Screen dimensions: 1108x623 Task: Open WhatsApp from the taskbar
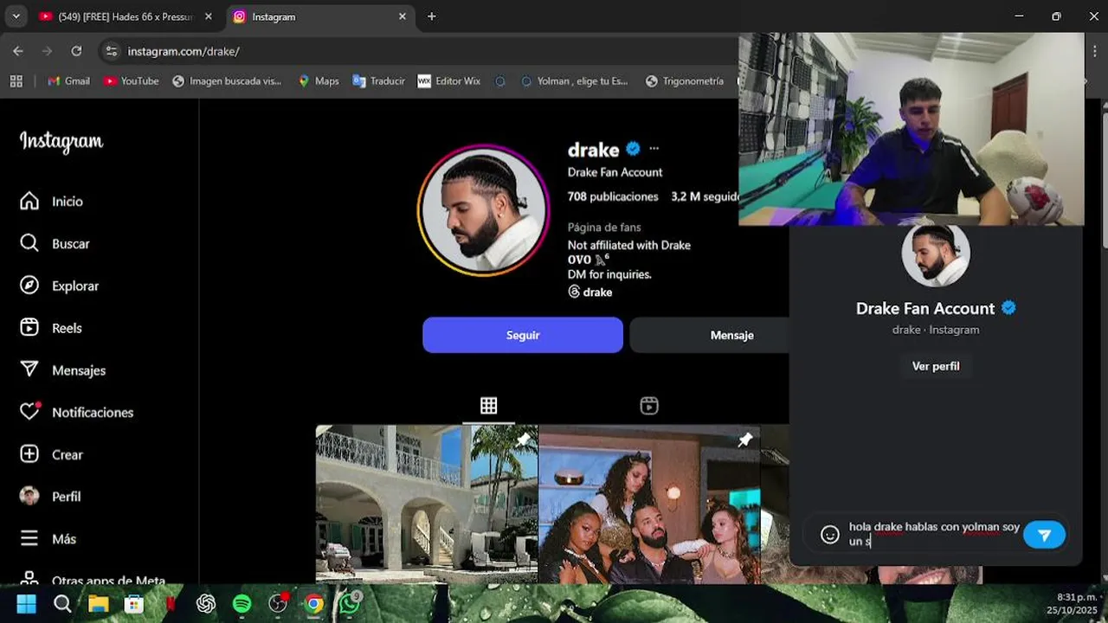(x=350, y=603)
